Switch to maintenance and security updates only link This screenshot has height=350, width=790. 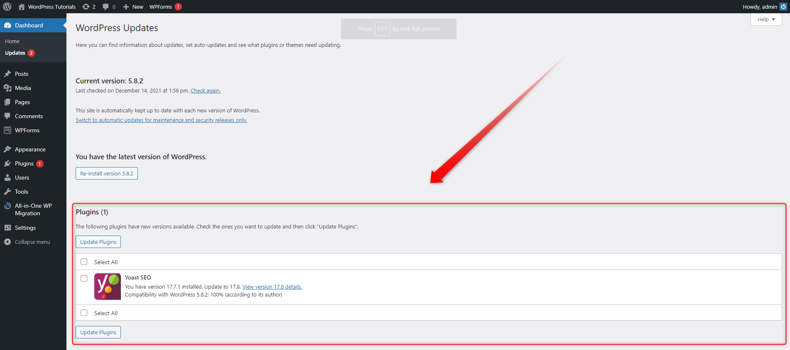click(161, 120)
